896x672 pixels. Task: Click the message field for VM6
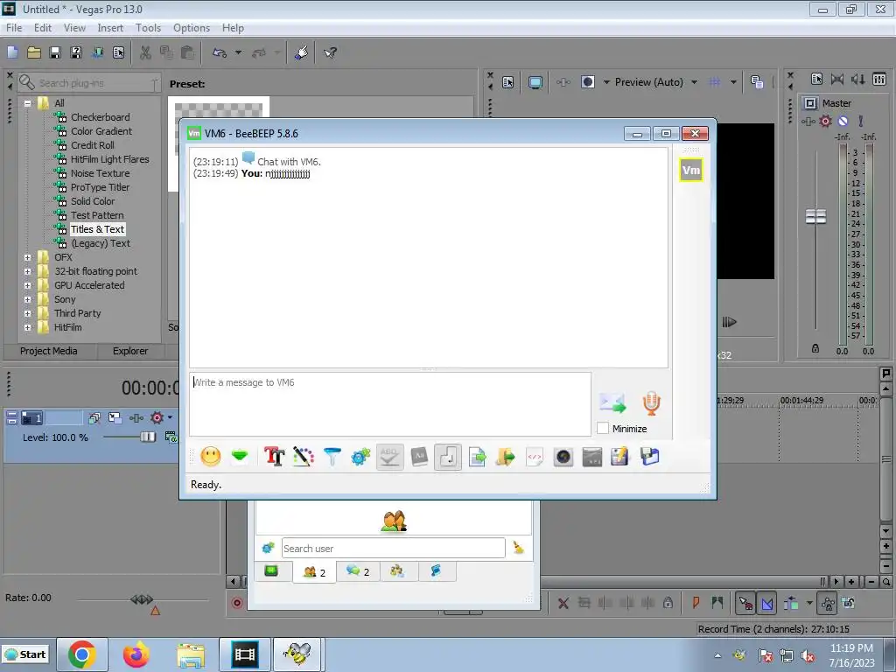pyautogui.click(x=390, y=404)
